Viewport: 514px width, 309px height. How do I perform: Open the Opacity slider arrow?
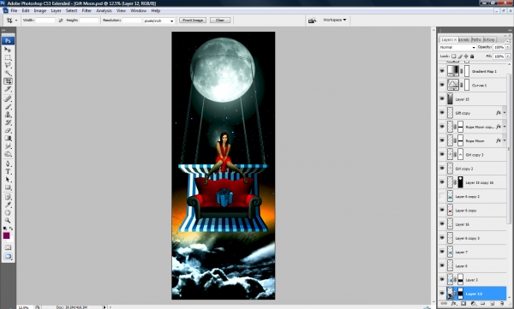pyautogui.click(x=508, y=47)
